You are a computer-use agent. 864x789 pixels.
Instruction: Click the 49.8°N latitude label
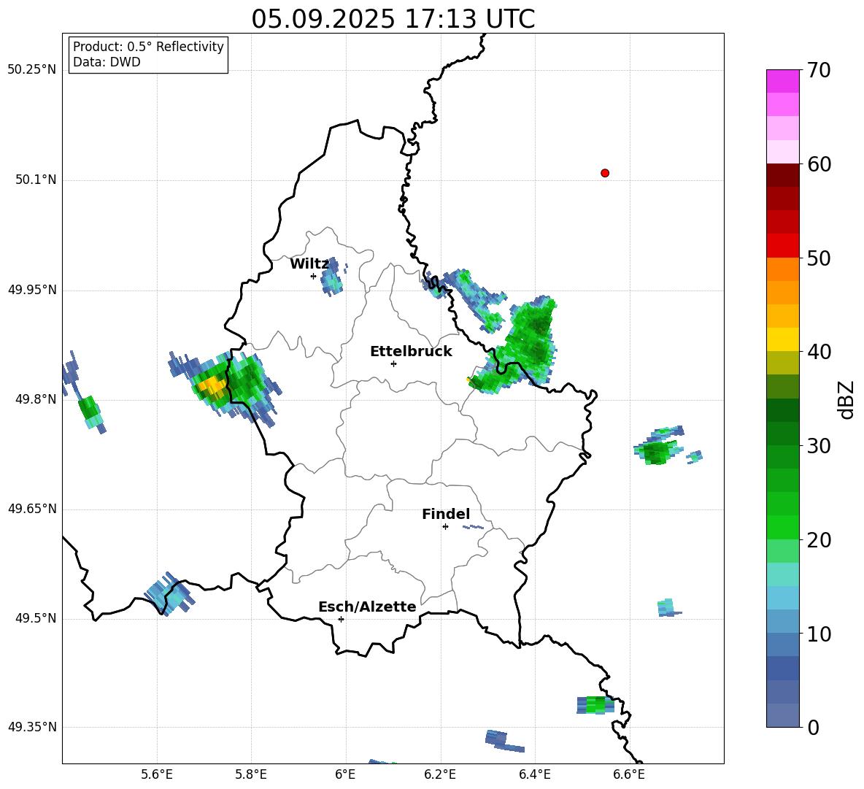tap(36, 399)
